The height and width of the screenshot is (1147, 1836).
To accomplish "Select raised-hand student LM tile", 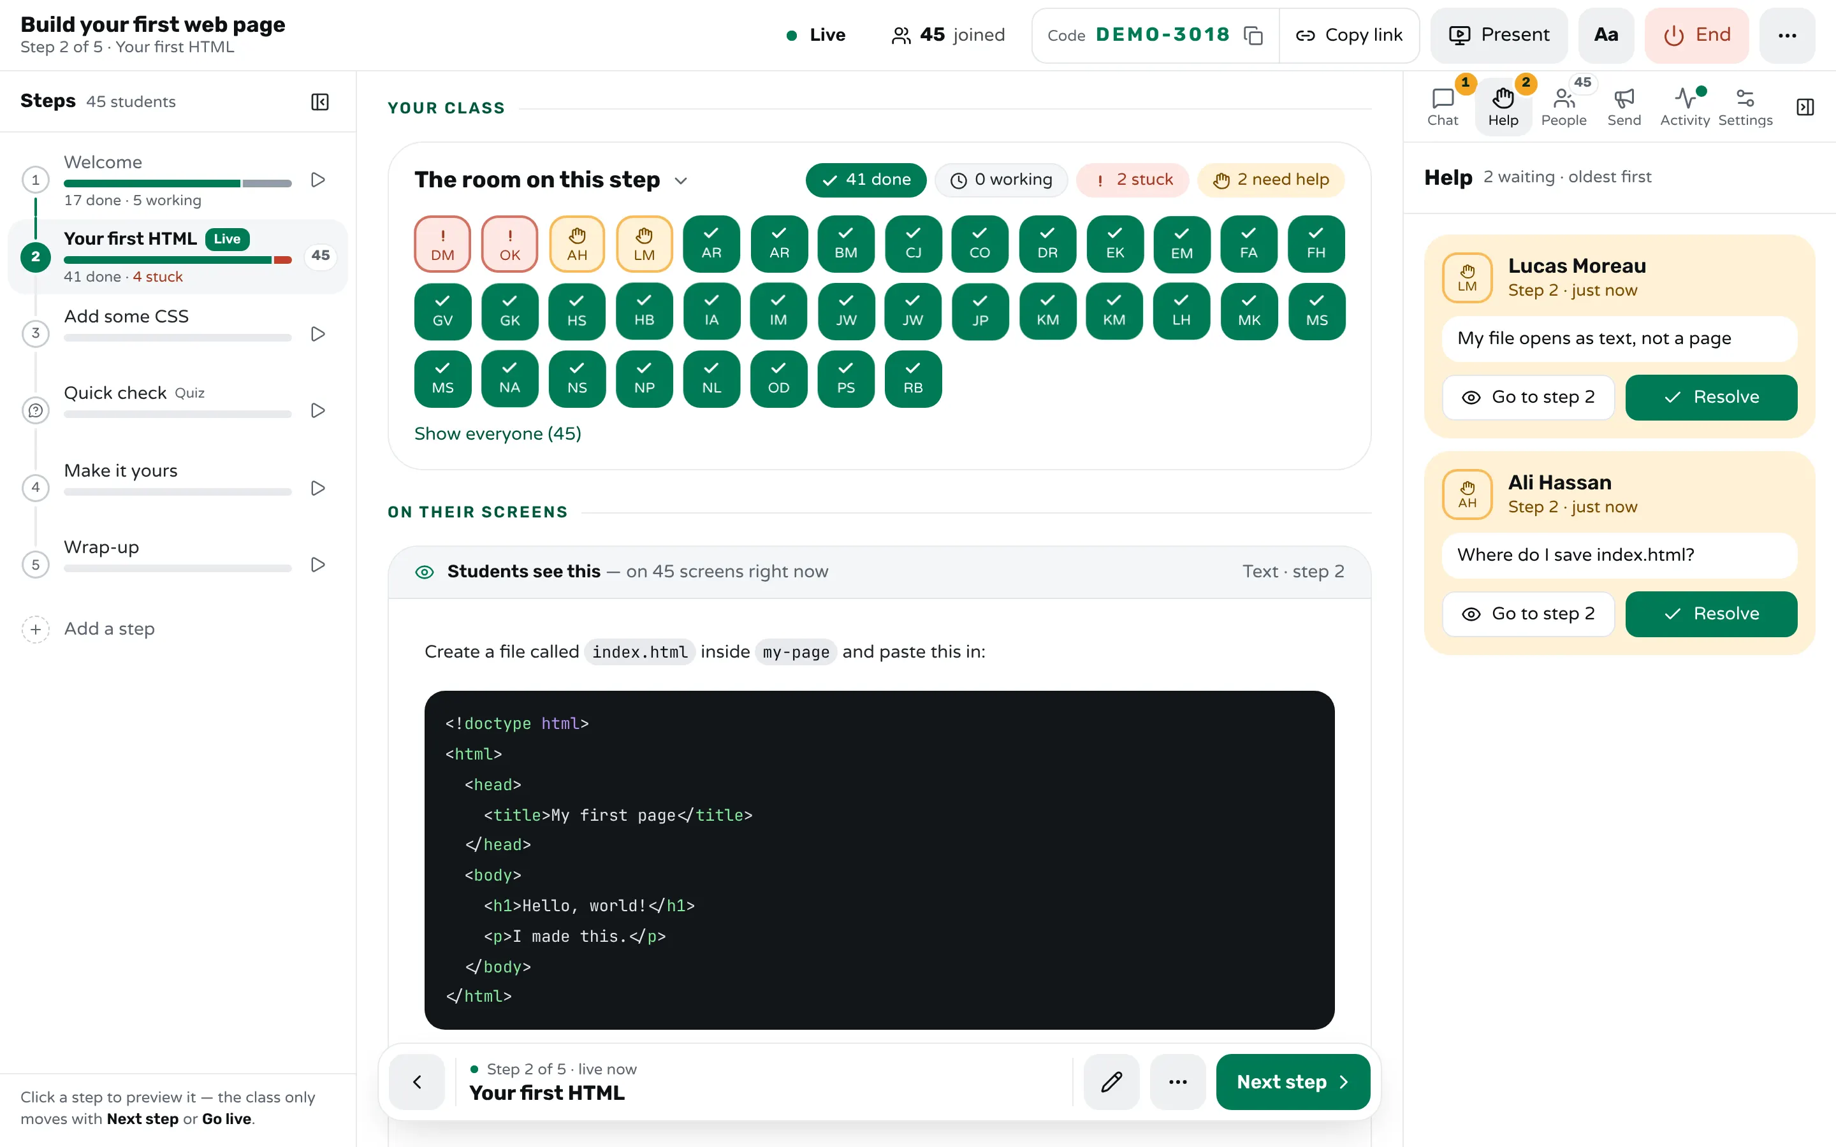I will (x=644, y=244).
